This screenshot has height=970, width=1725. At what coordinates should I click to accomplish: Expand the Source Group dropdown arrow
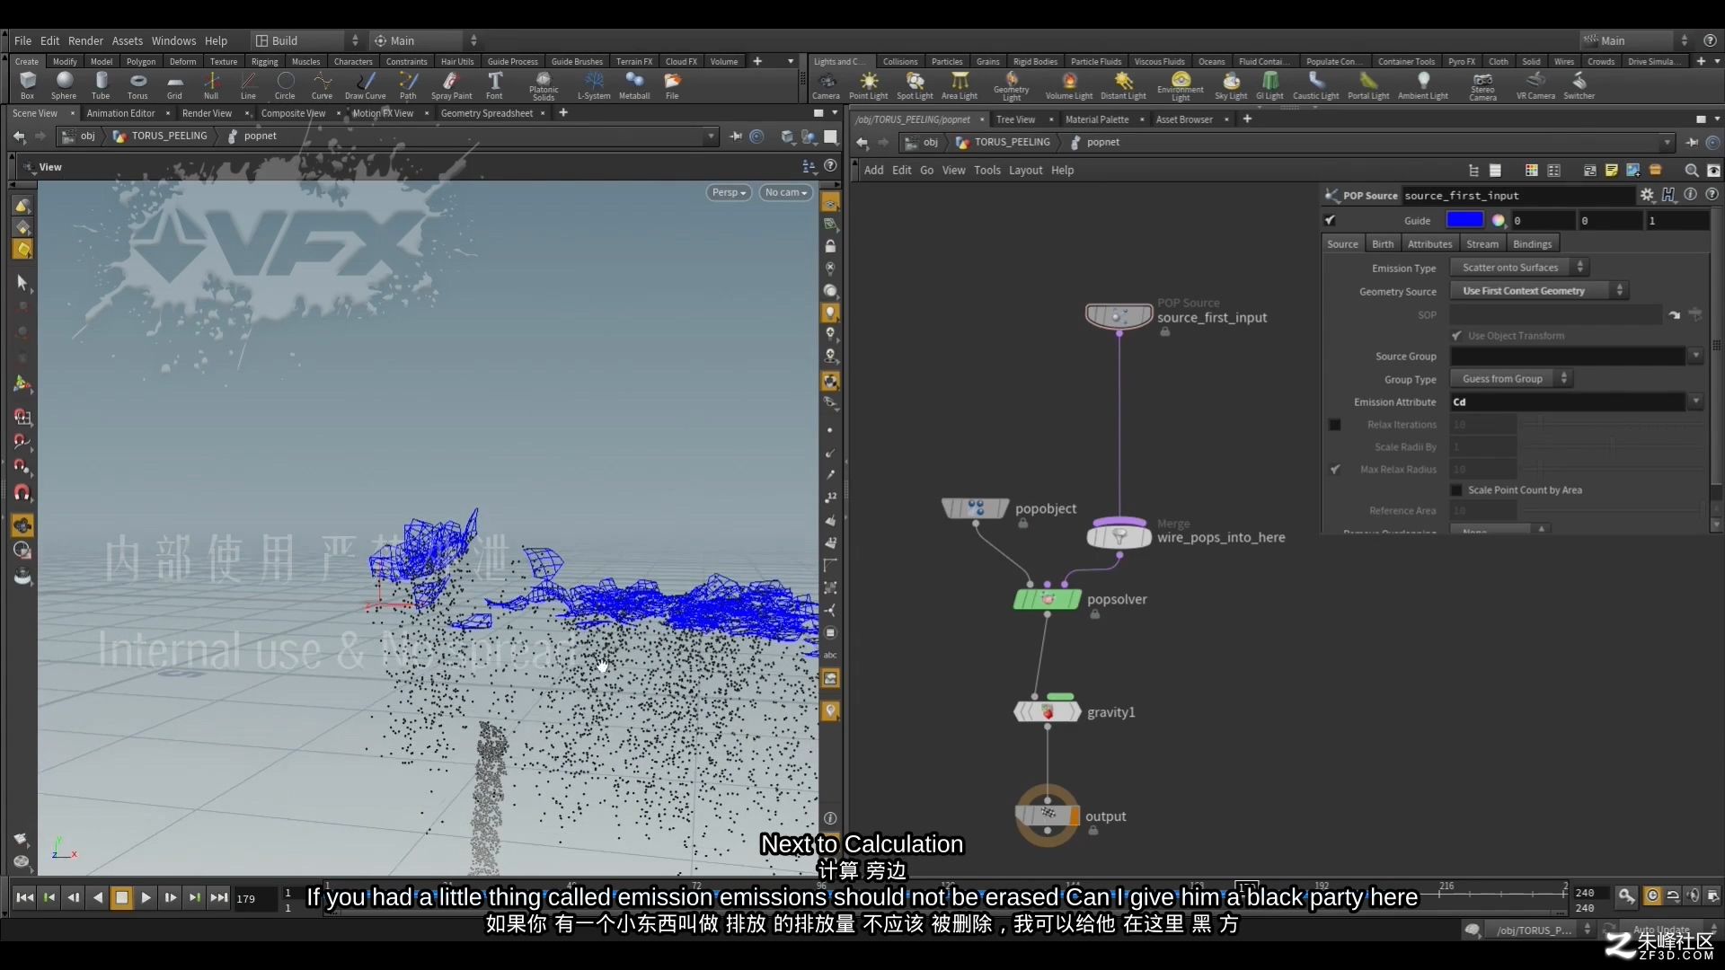(1695, 357)
